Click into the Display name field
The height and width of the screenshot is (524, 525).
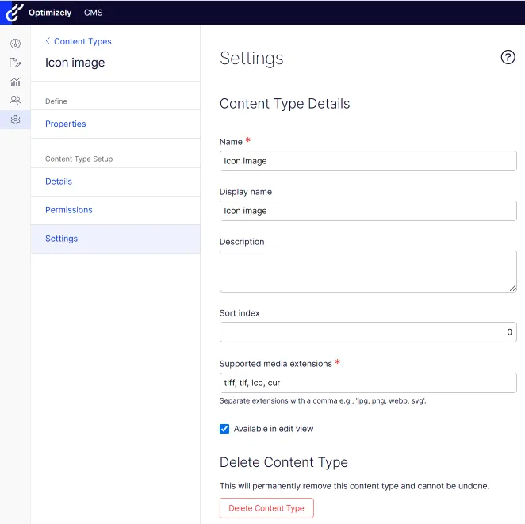(x=368, y=211)
